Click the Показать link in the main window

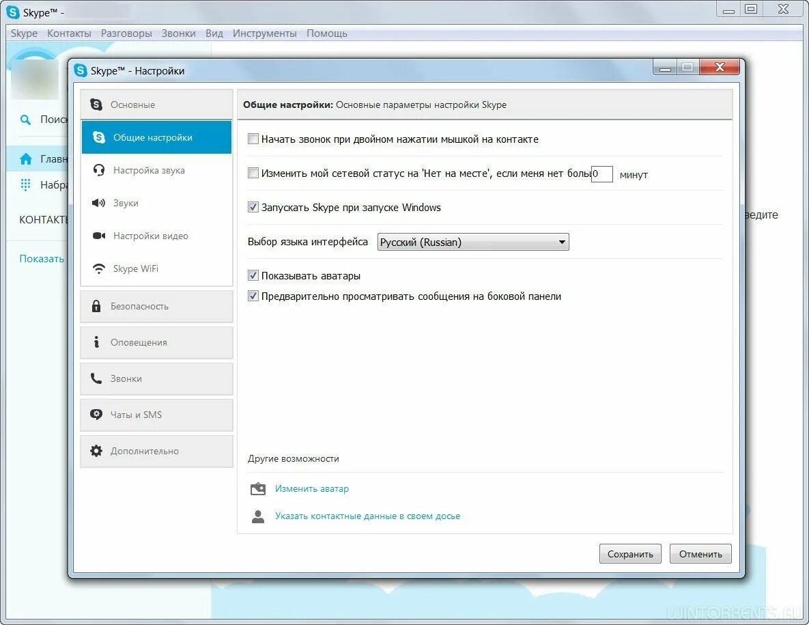41,259
